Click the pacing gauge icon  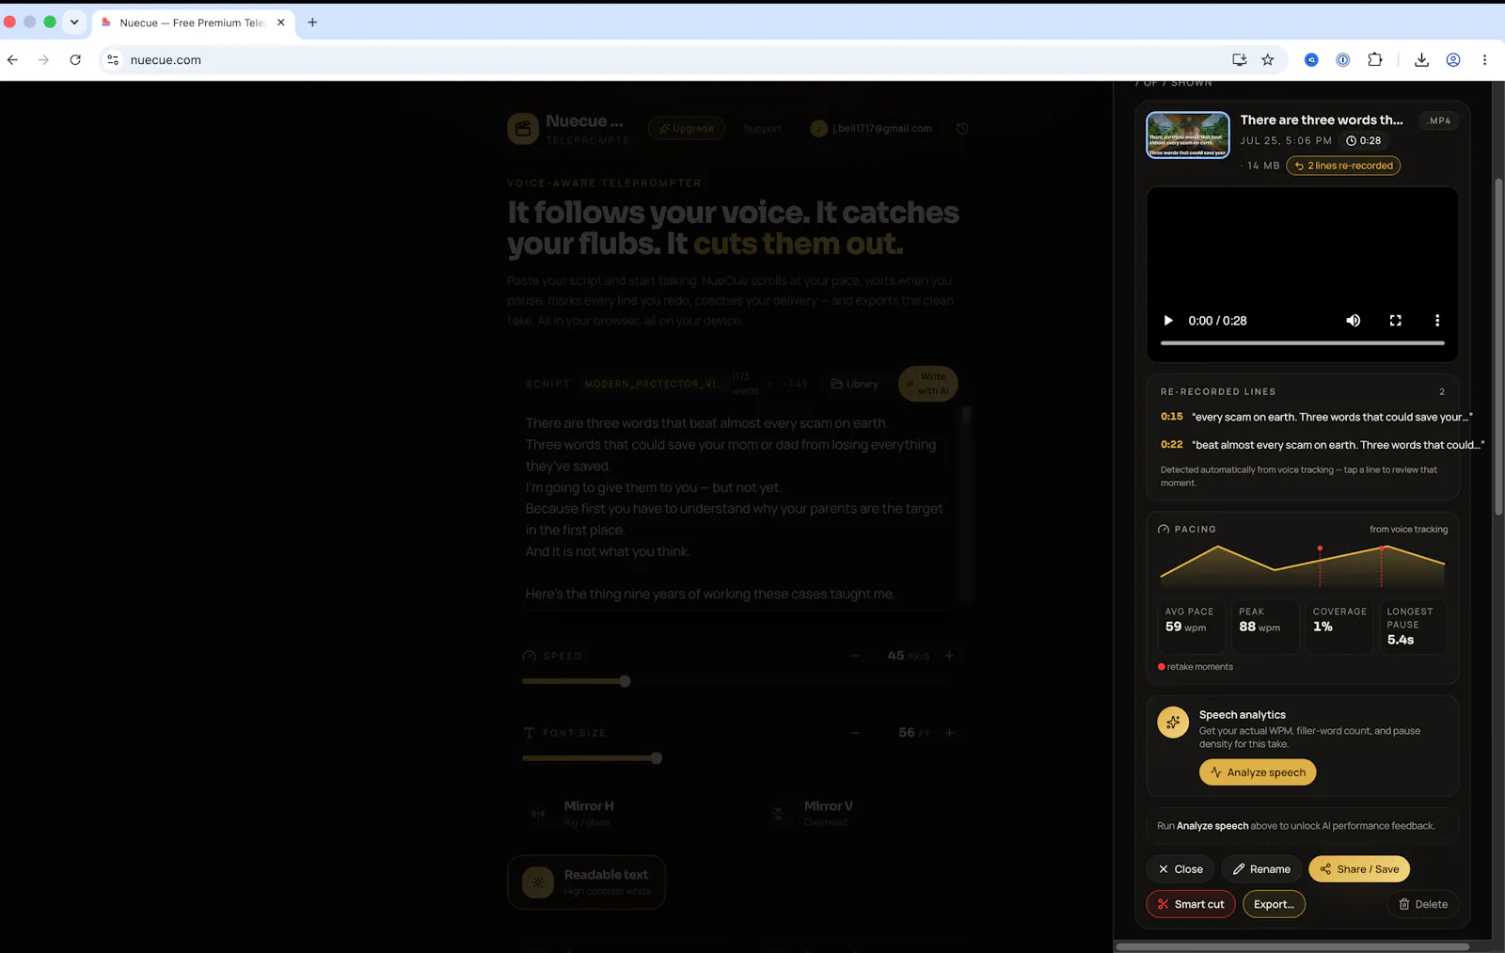point(1164,530)
